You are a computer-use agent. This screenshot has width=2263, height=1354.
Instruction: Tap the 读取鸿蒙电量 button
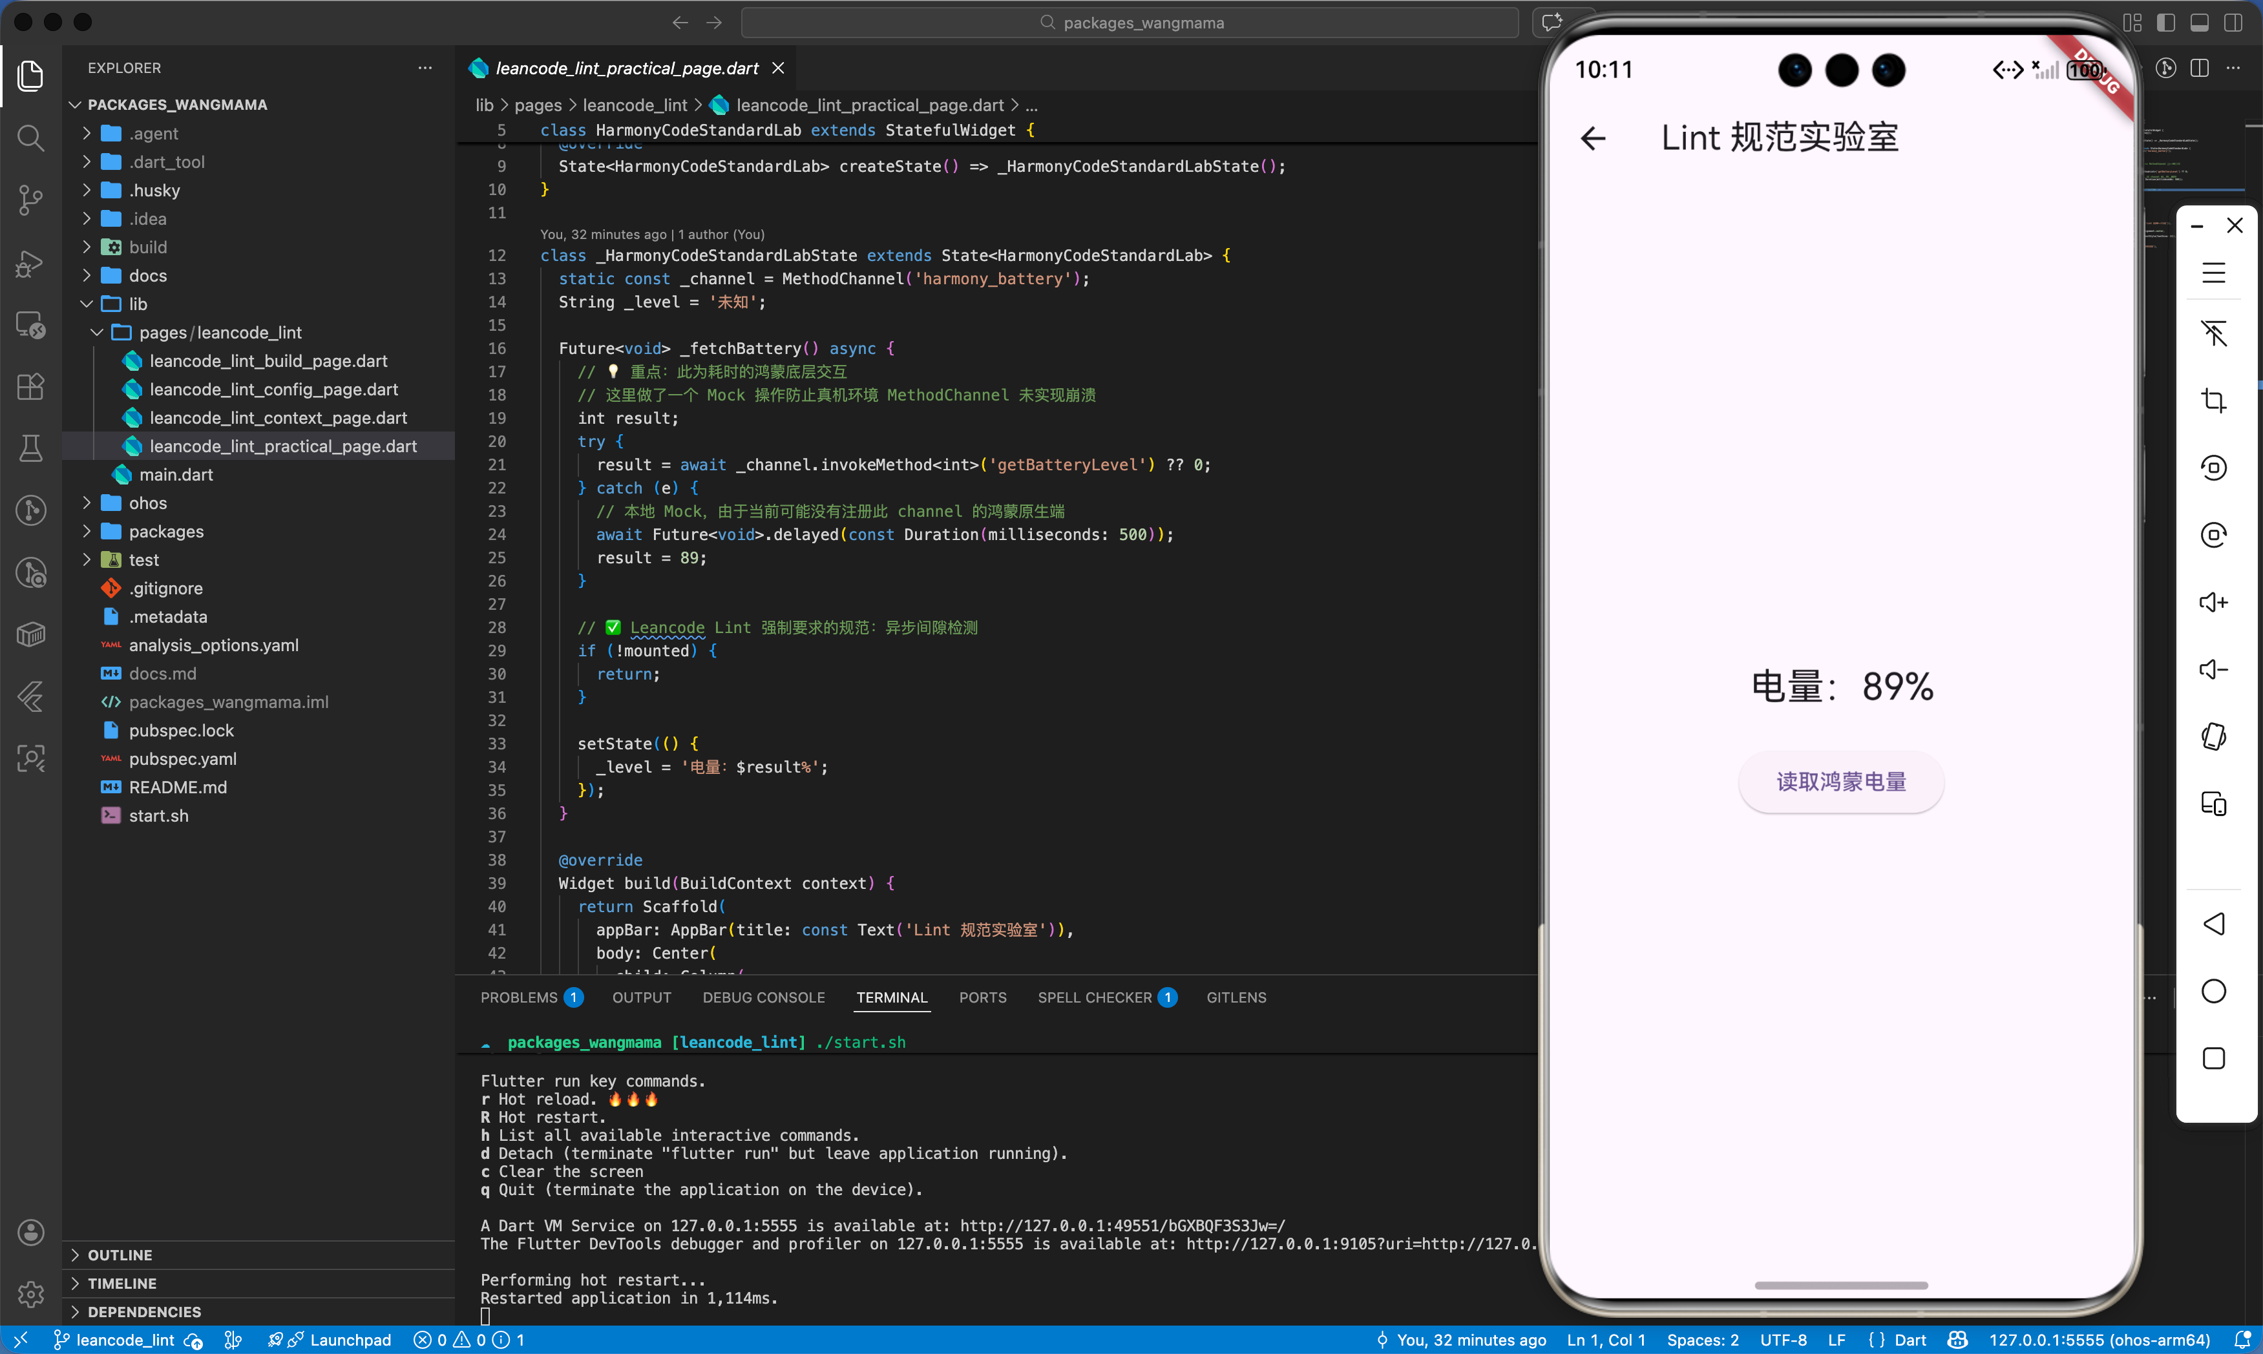tap(1840, 782)
